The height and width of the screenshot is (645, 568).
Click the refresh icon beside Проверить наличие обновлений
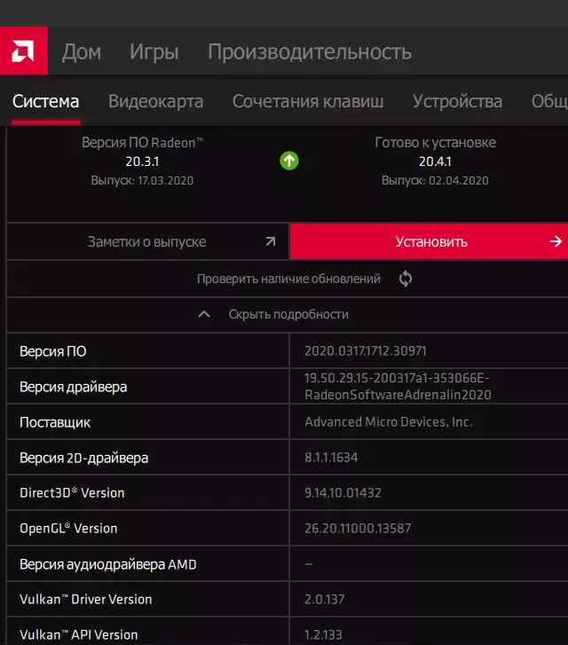click(x=405, y=279)
